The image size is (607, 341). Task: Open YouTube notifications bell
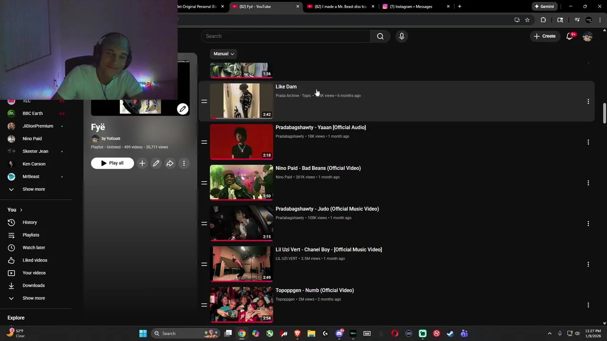[x=570, y=36]
